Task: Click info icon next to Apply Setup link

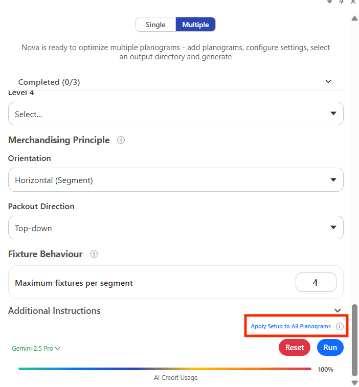Action: (340, 327)
